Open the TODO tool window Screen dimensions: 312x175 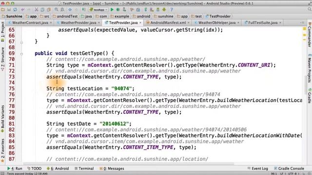click(35, 169)
